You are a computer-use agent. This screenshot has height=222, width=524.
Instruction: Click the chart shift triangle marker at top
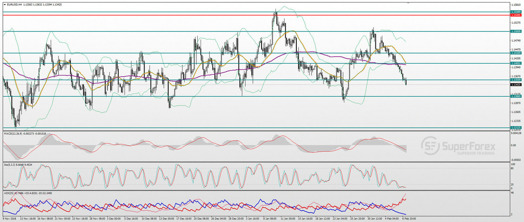pos(408,2)
